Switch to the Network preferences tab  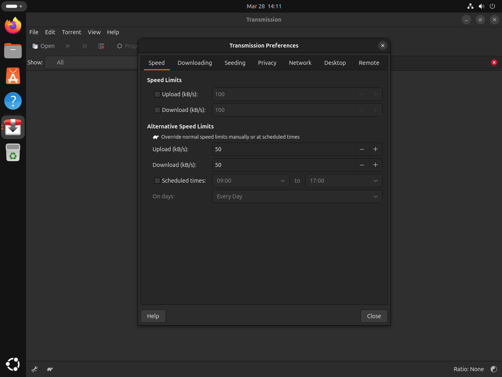(x=300, y=63)
